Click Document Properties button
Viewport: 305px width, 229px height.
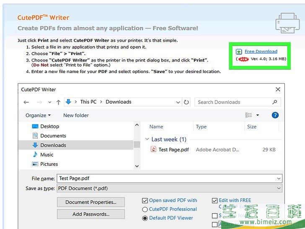(91, 202)
